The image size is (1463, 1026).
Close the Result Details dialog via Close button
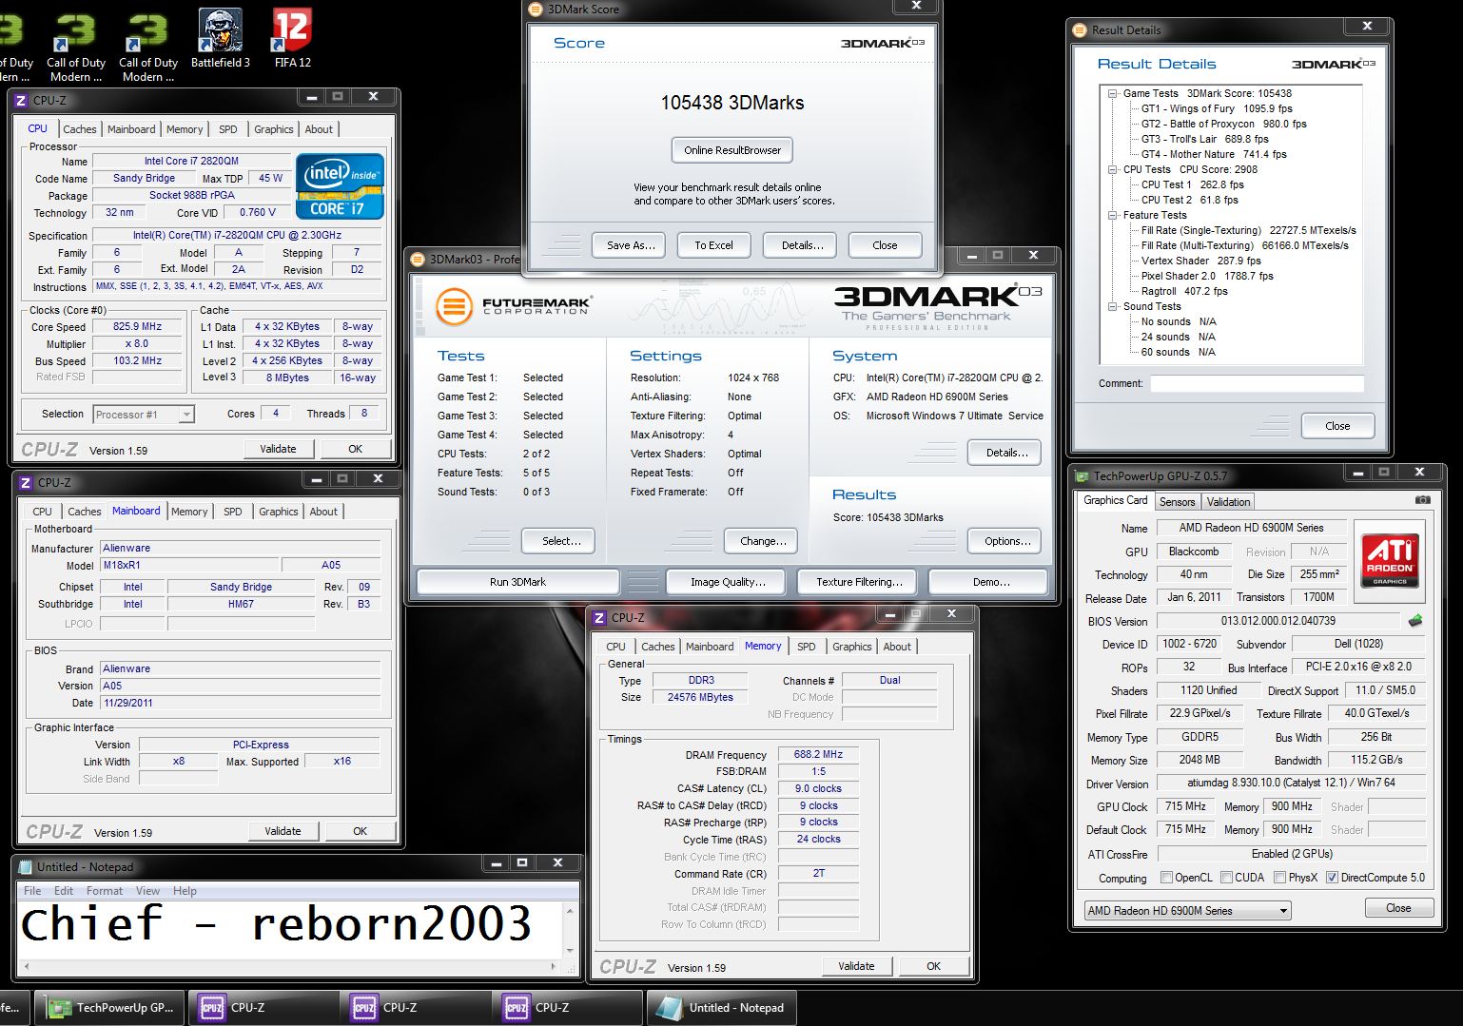coord(1337,426)
